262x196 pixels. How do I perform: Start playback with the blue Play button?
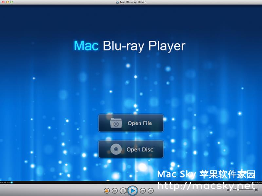133,191
